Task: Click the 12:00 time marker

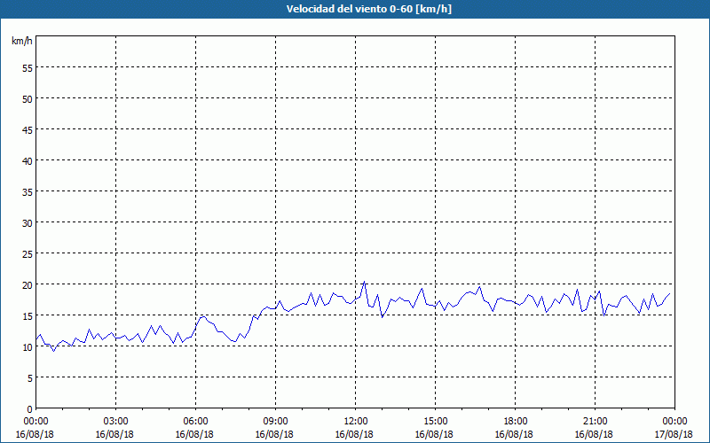Action: point(356,421)
